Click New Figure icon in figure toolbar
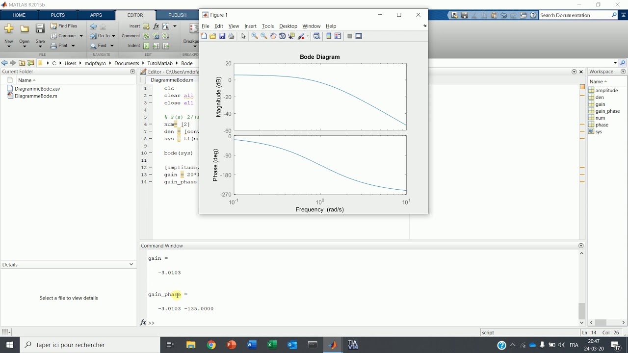This screenshot has width=628, height=353. click(204, 36)
